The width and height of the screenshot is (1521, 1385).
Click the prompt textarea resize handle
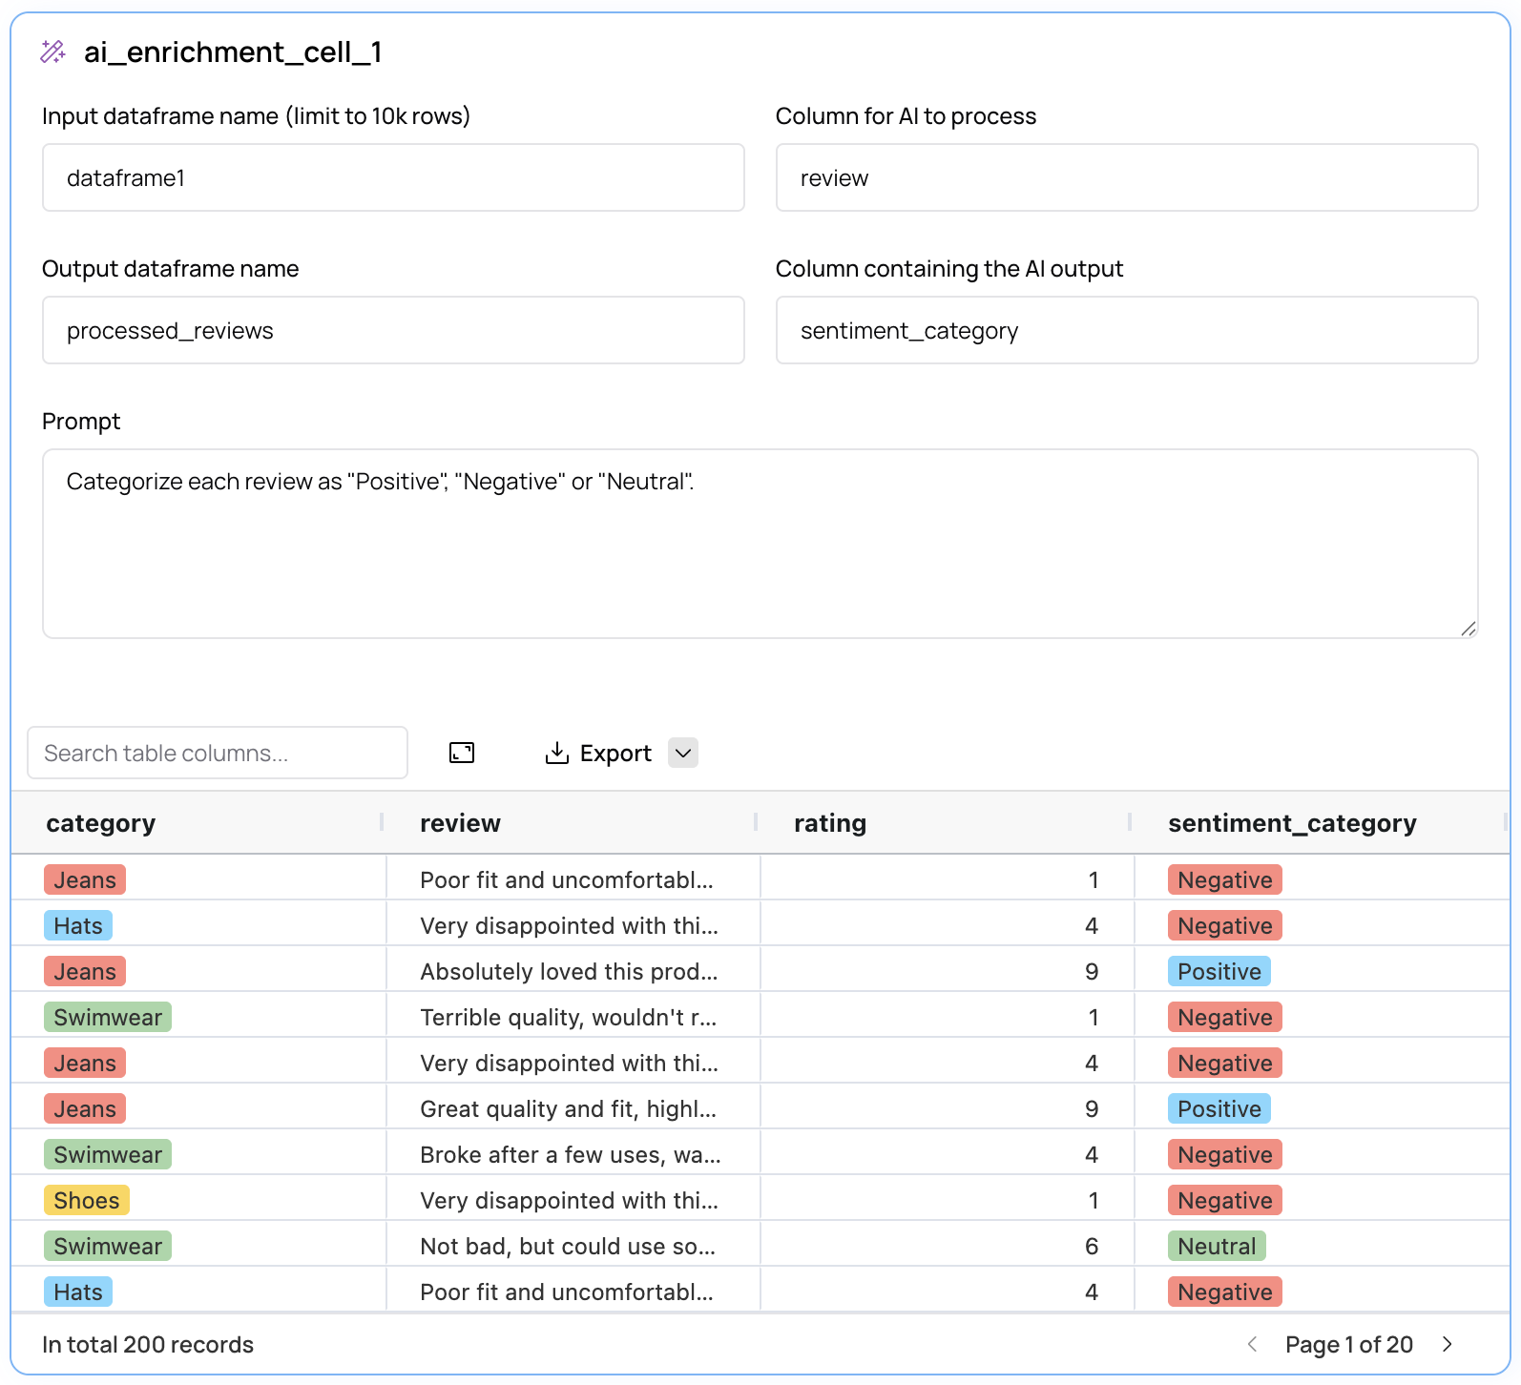click(x=1468, y=628)
